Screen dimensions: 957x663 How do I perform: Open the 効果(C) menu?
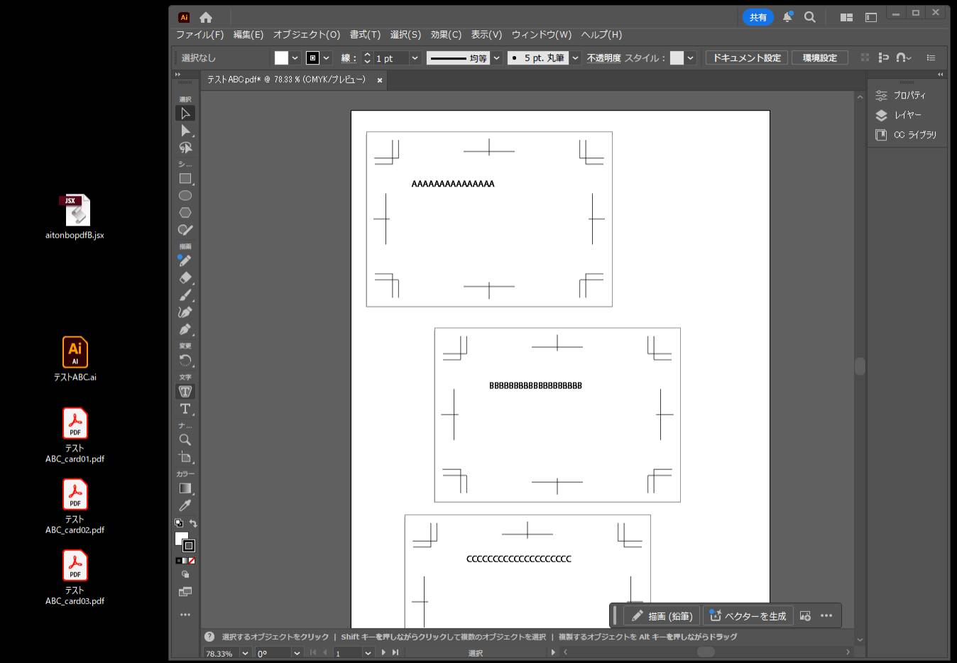coord(445,35)
